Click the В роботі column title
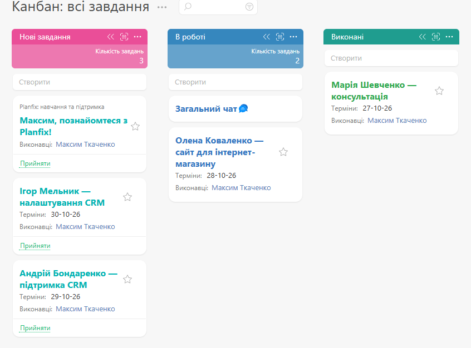Screen dimensions: 471x348 coord(190,37)
